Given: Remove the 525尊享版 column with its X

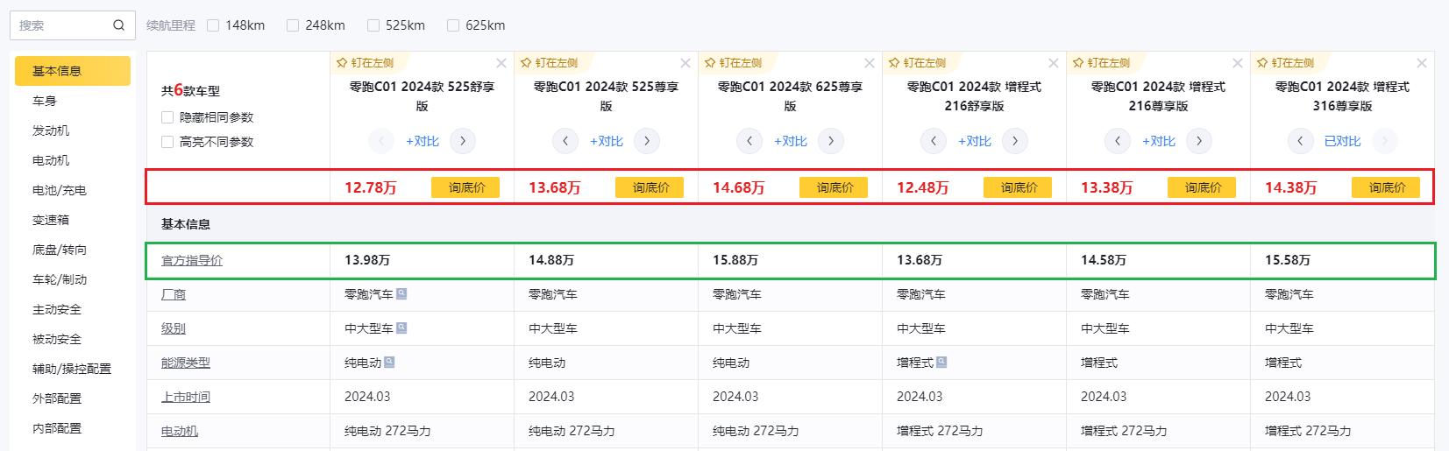Looking at the screenshot, I should pyautogui.click(x=685, y=63).
